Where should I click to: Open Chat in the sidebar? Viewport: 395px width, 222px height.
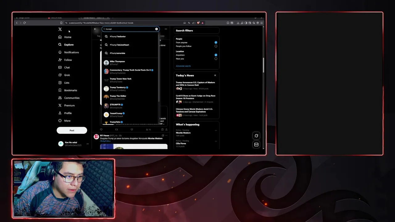point(64,68)
